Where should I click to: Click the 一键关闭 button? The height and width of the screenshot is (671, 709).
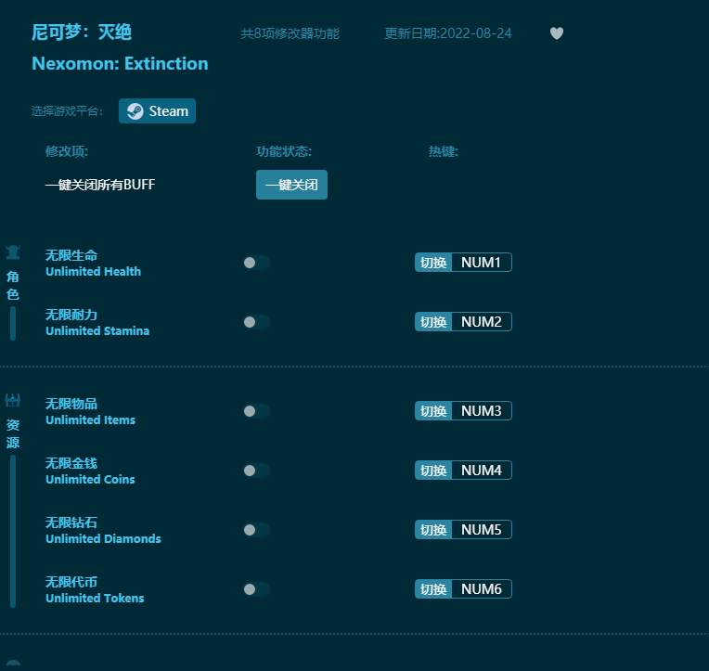click(291, 185)
